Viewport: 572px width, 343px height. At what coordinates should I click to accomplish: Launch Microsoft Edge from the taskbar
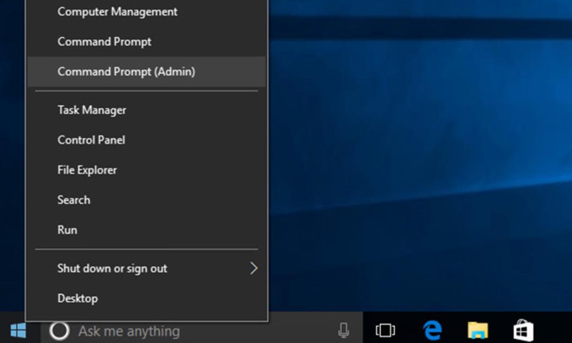[432, 330]
